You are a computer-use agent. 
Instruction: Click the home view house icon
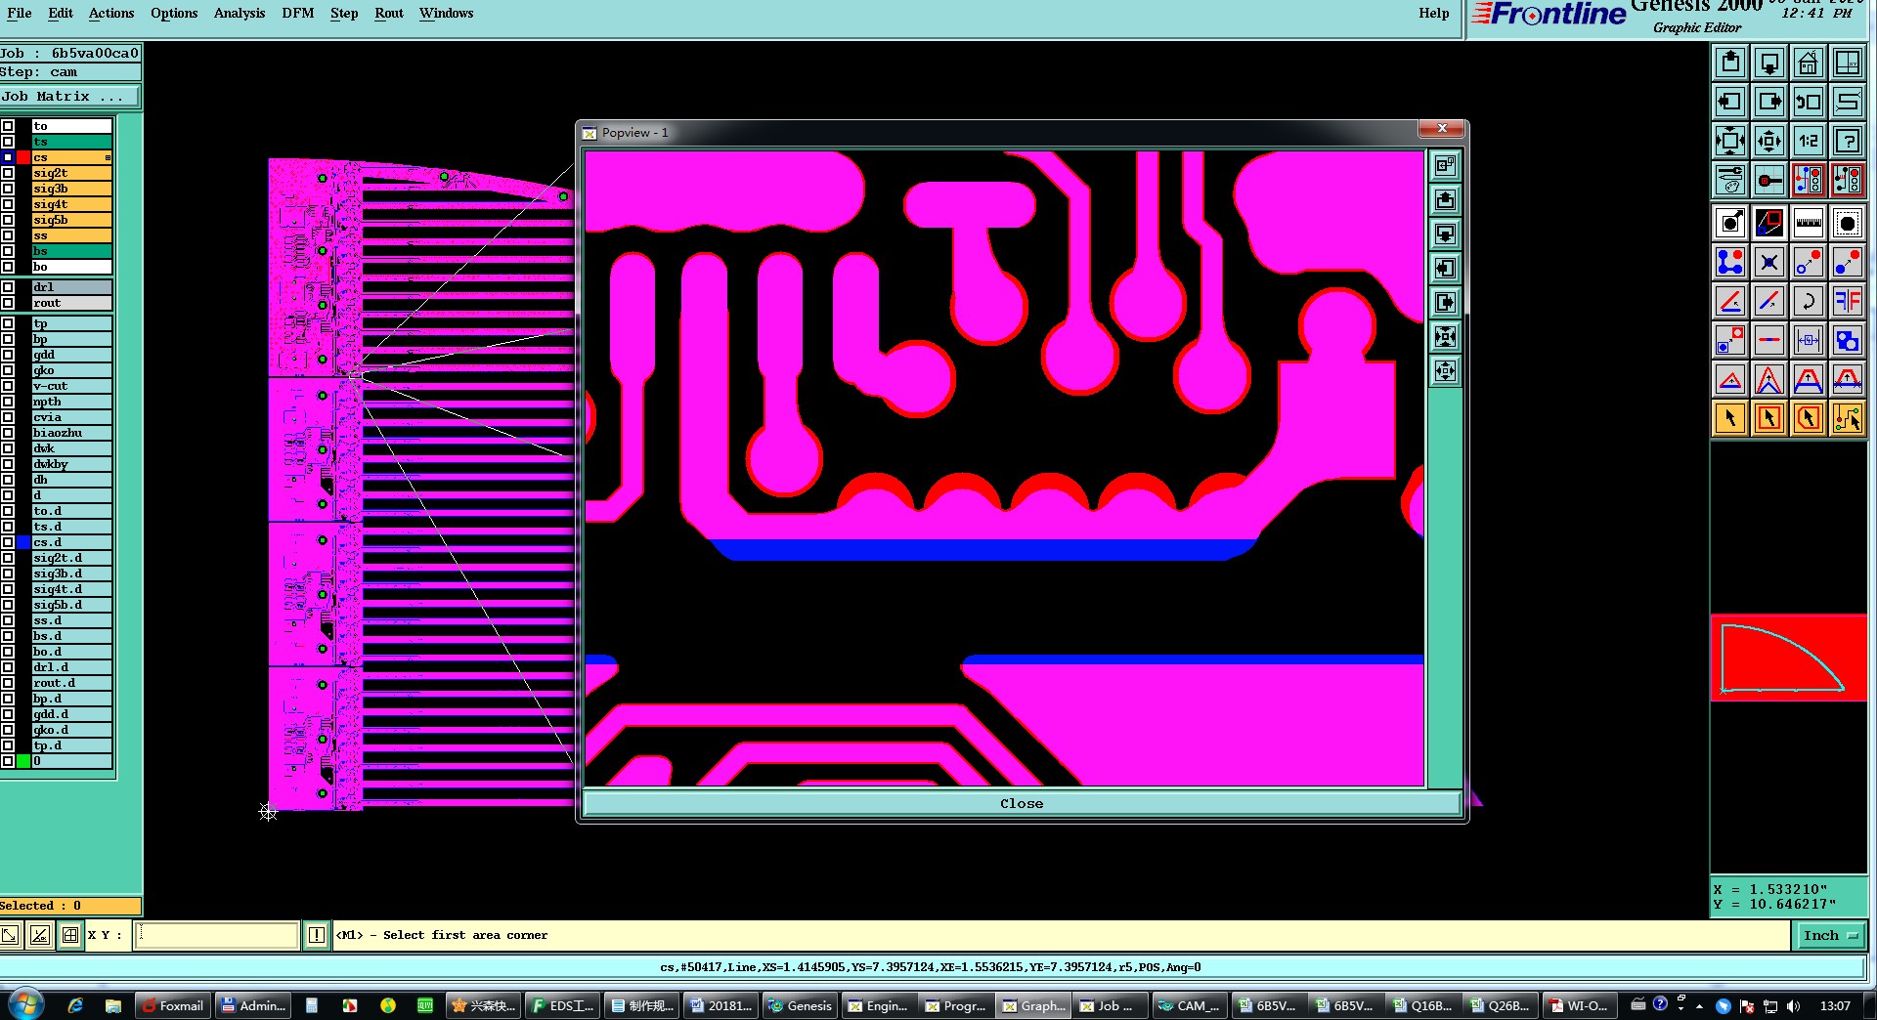click(1809, 64)
